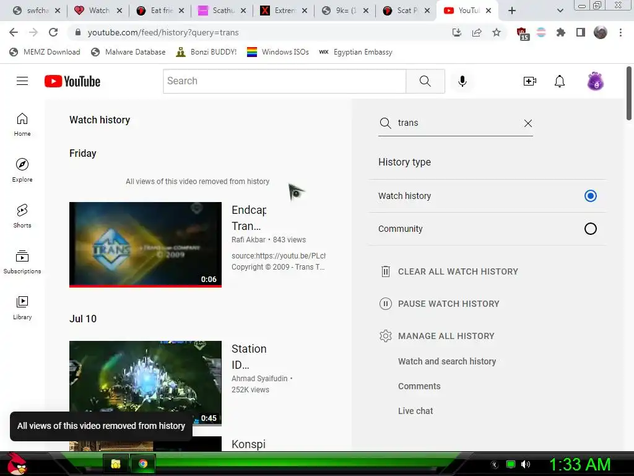
Task: Click the Ahmad Syaifudin channel name
Action: click(259, 379)
